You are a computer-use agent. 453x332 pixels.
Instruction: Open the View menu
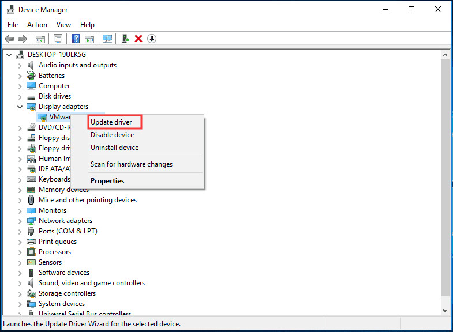click(63, 25)
